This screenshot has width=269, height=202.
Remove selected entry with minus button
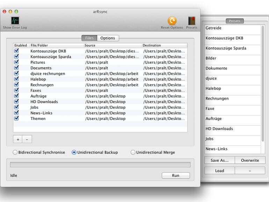[x=27, y=139]
